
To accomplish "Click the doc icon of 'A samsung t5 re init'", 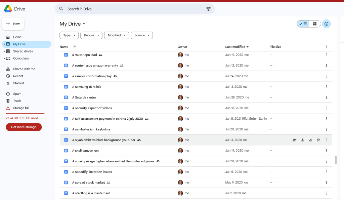I will (66, 87).
